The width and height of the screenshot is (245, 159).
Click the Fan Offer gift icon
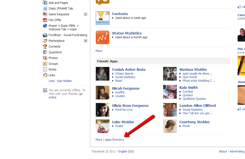(45, 20)
